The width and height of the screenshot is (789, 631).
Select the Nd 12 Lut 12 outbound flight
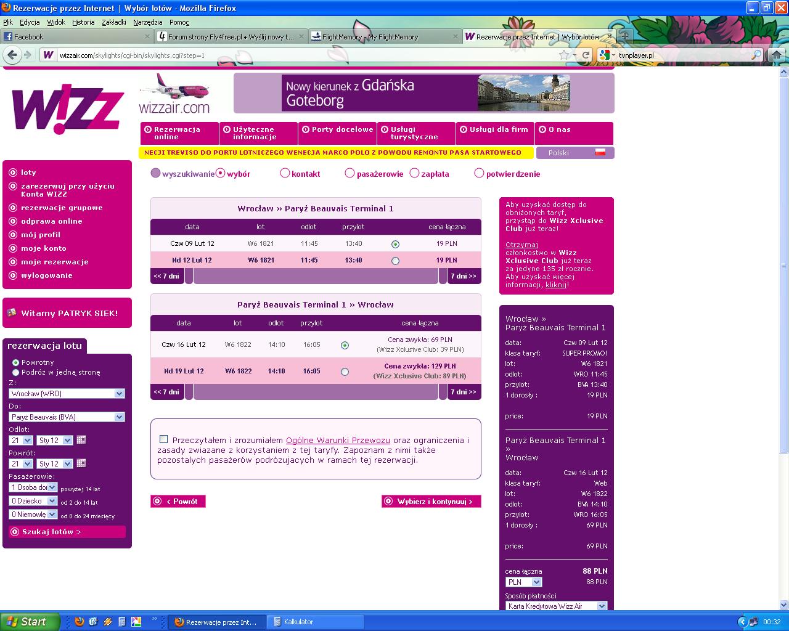[395, 261]
